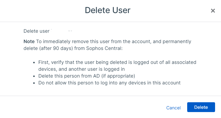Screen dimensions: 221x118
Task: Select the 'First, verify that the user' bullet line
Action: coord(117,62)
